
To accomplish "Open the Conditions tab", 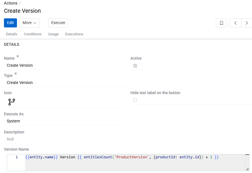I will 33,34.
